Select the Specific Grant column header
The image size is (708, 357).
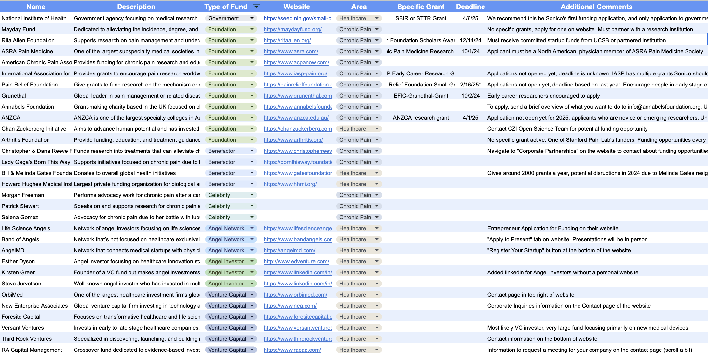point(421,7)
